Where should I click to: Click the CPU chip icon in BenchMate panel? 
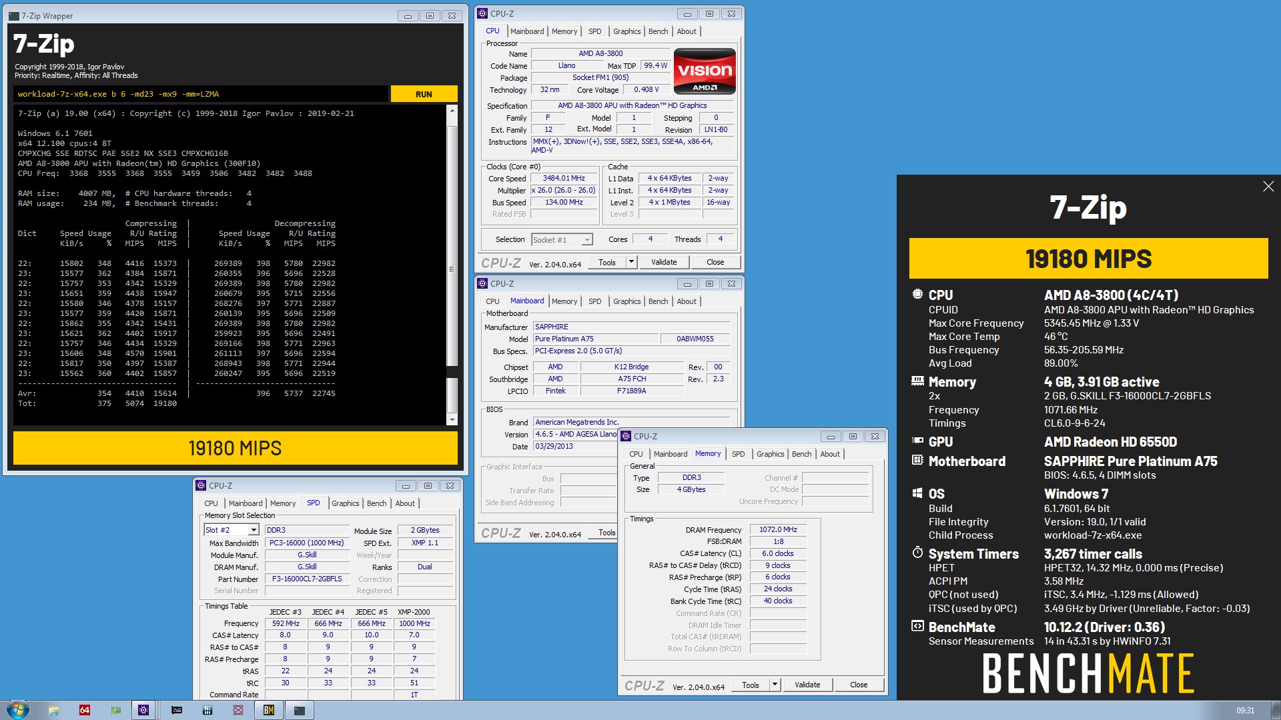point(917,294)
